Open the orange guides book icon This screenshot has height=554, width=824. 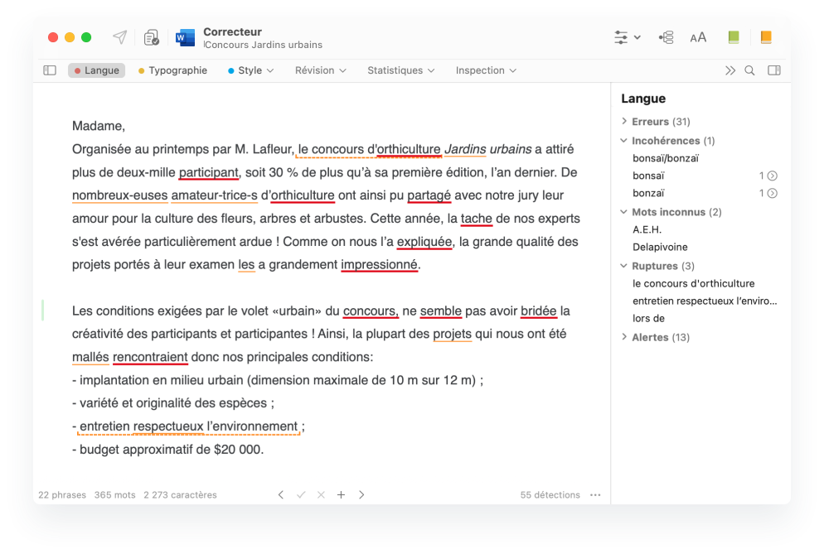click(765, 37)
